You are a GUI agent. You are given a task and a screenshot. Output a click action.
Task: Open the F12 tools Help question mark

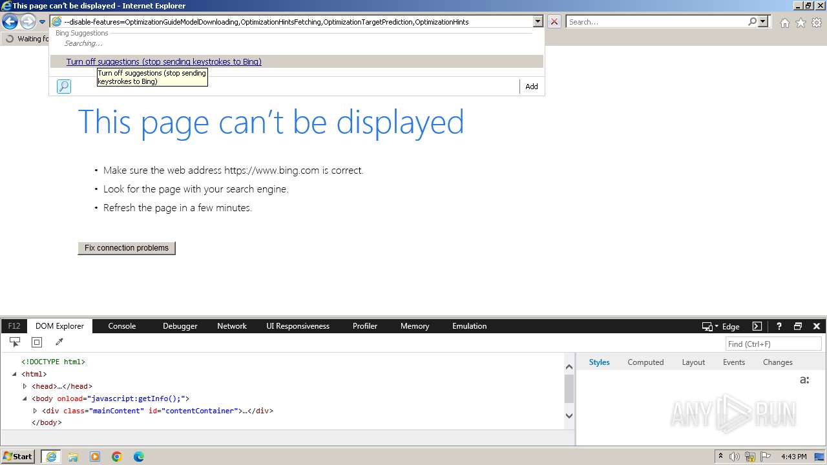click(x=779, y=326)
